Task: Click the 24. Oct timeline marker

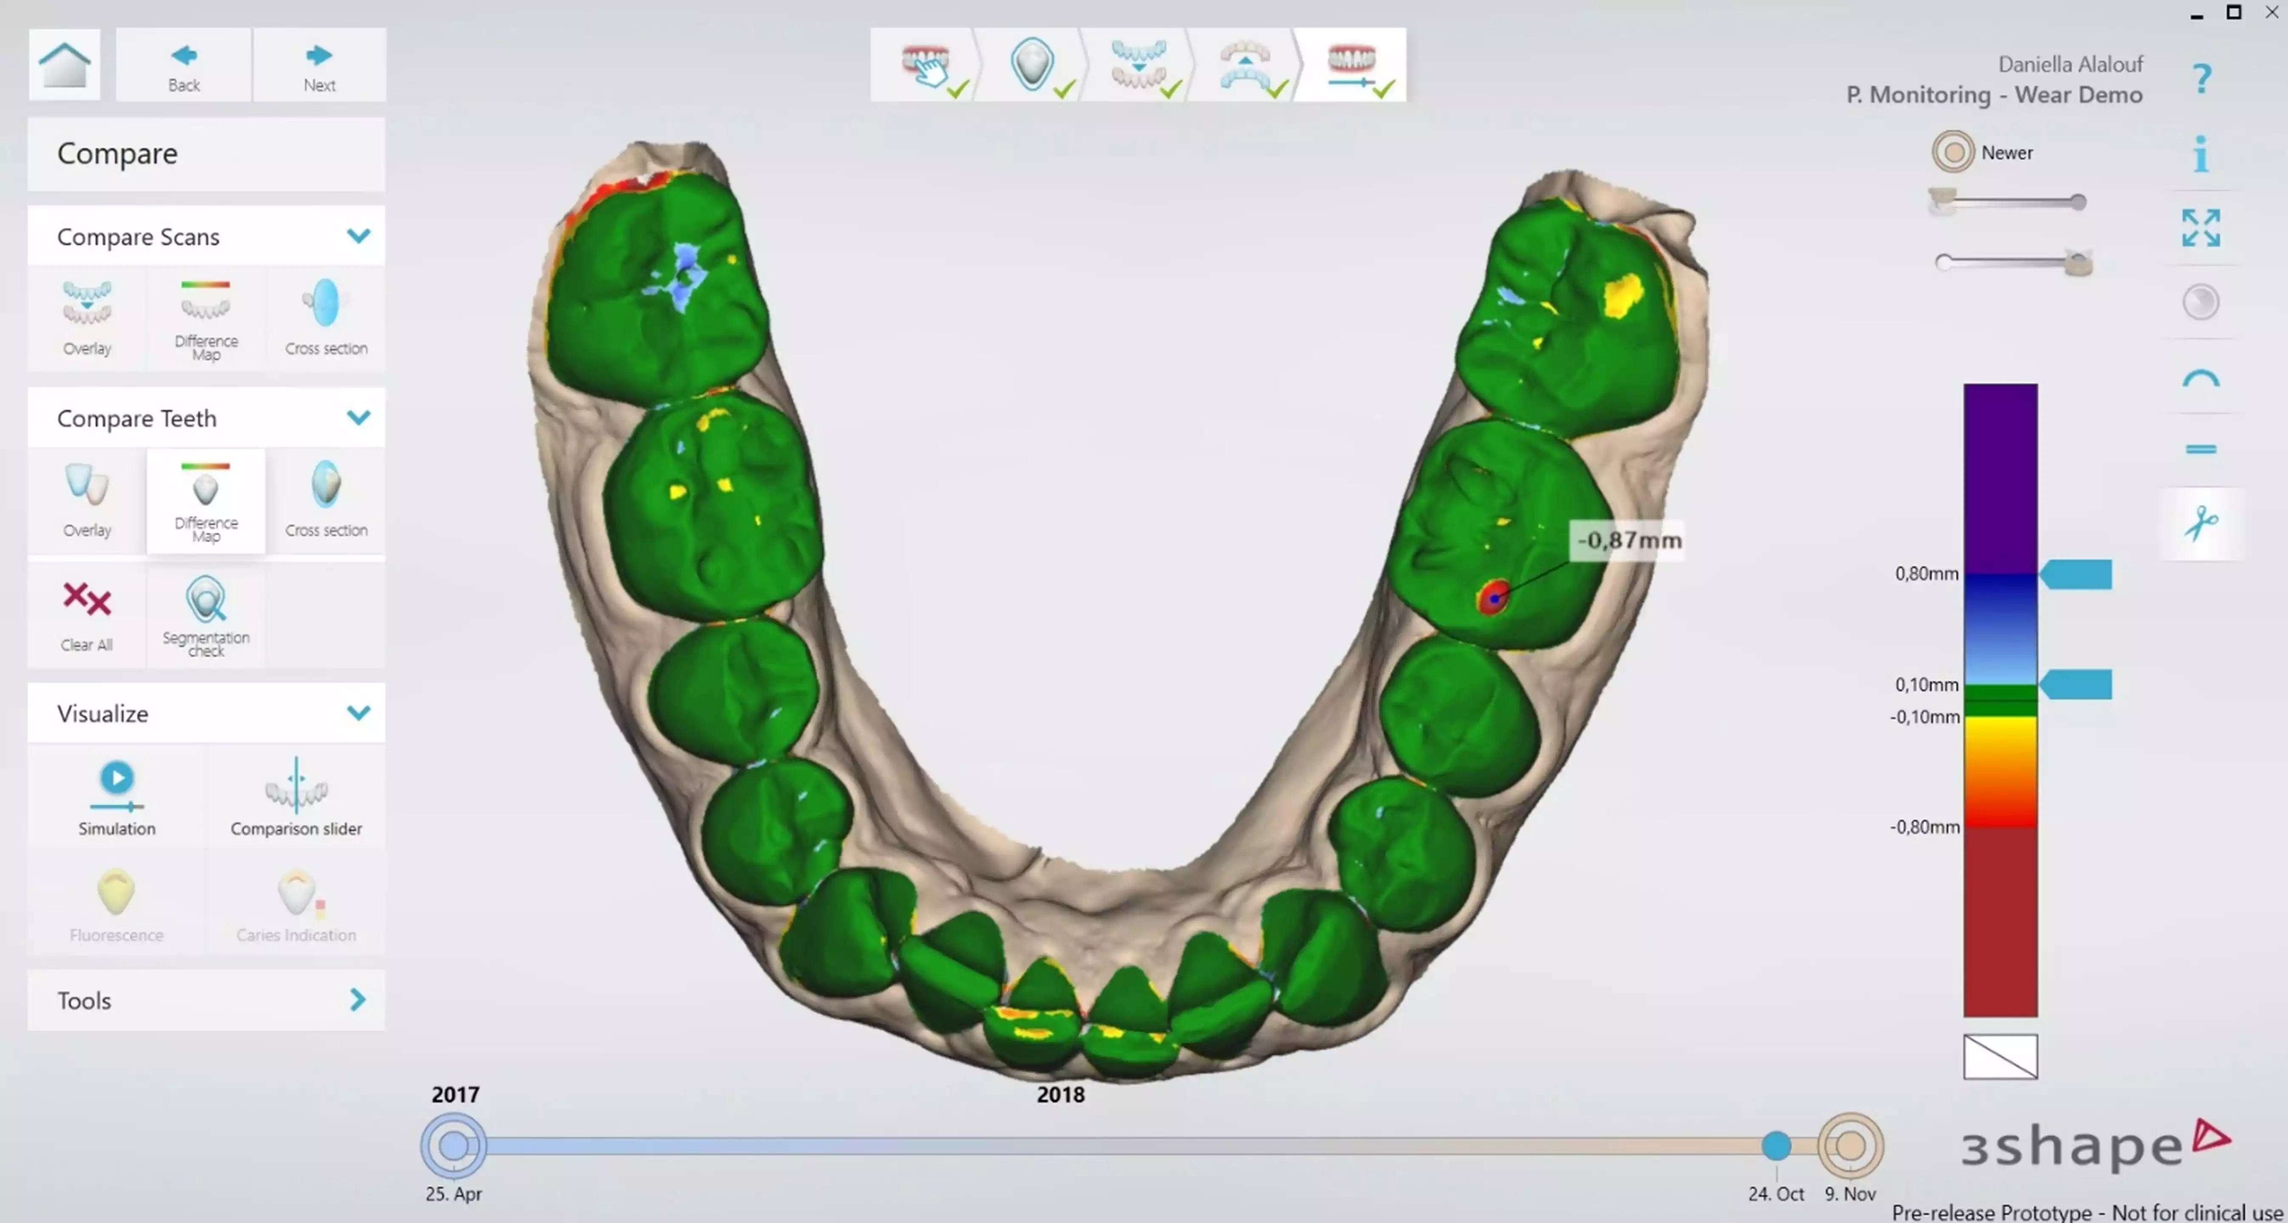Action: 1776,1146
